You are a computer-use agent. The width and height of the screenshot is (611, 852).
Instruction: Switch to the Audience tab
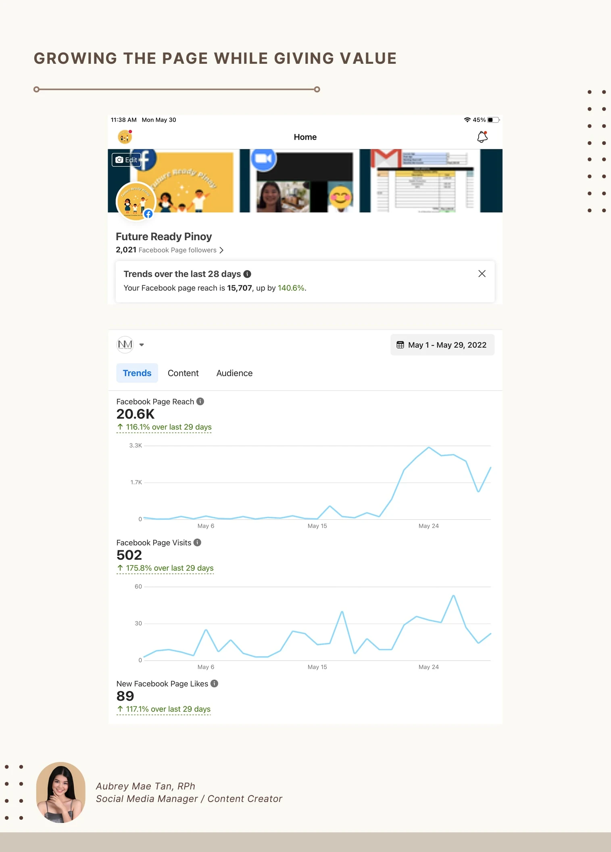pos(234,373)
